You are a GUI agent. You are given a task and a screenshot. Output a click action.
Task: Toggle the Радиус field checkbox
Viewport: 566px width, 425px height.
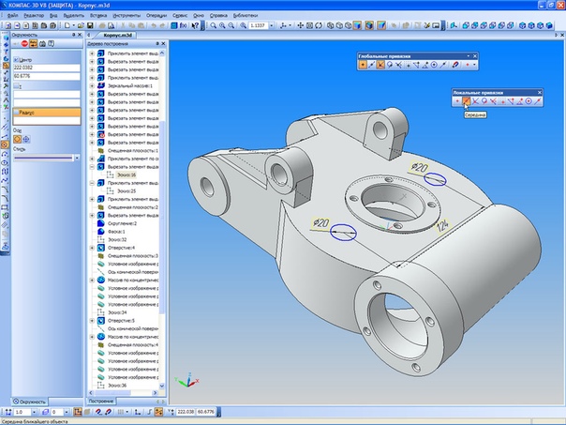tap(16, 113)
